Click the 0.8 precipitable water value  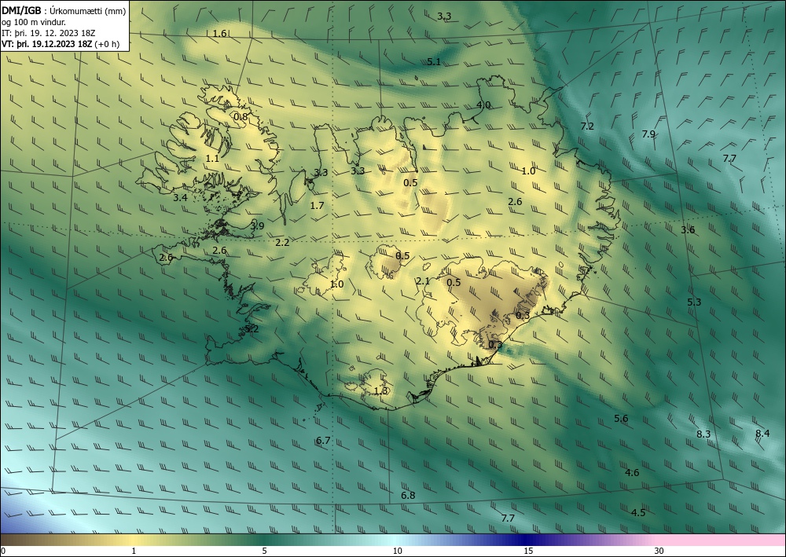click(241, 117)
